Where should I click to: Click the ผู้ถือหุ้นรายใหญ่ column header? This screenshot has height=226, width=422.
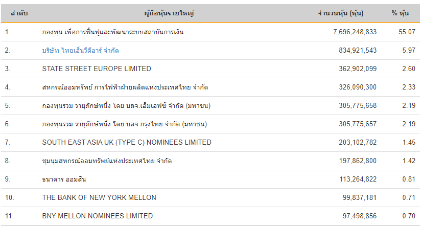tap(169, 13)
